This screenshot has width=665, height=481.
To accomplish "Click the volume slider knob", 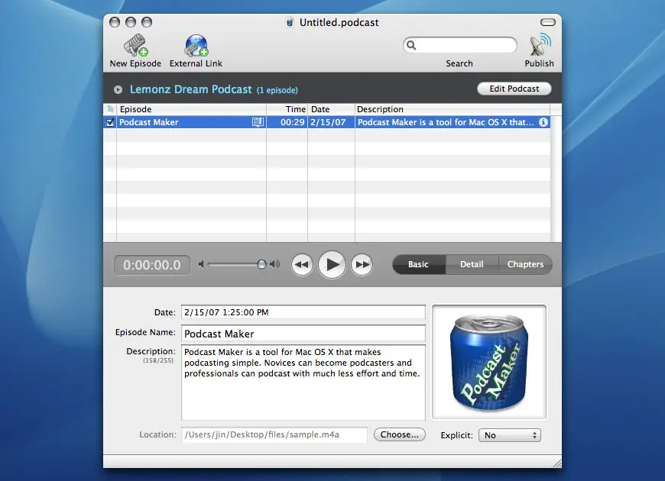I will 261,264.
